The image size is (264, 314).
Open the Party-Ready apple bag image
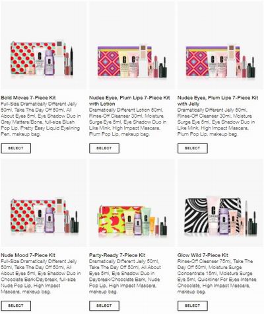pyautogui.click(x=131, y=203)
